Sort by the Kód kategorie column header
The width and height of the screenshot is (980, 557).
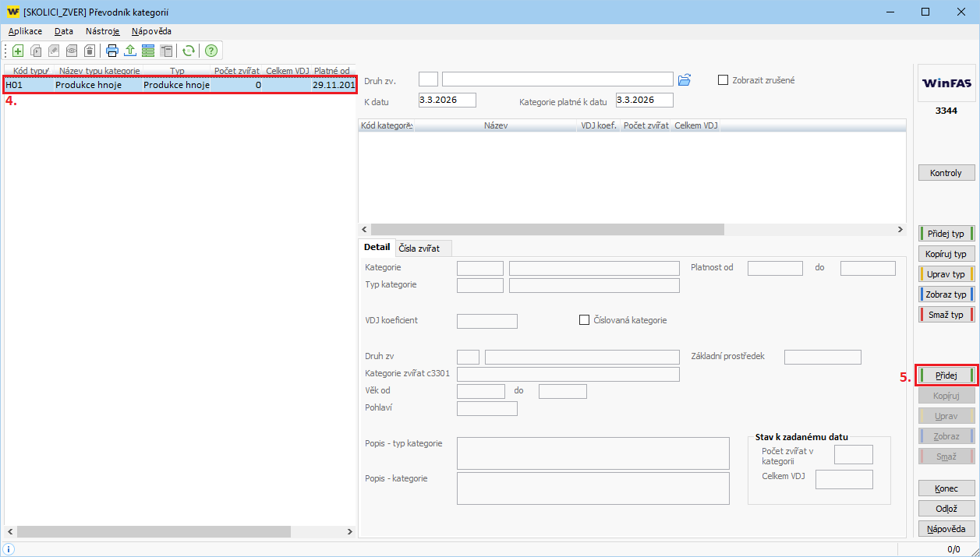point(387,125)
